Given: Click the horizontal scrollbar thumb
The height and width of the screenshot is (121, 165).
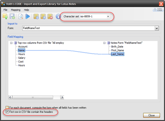Looking at the screenshot, I should [33, 97].
